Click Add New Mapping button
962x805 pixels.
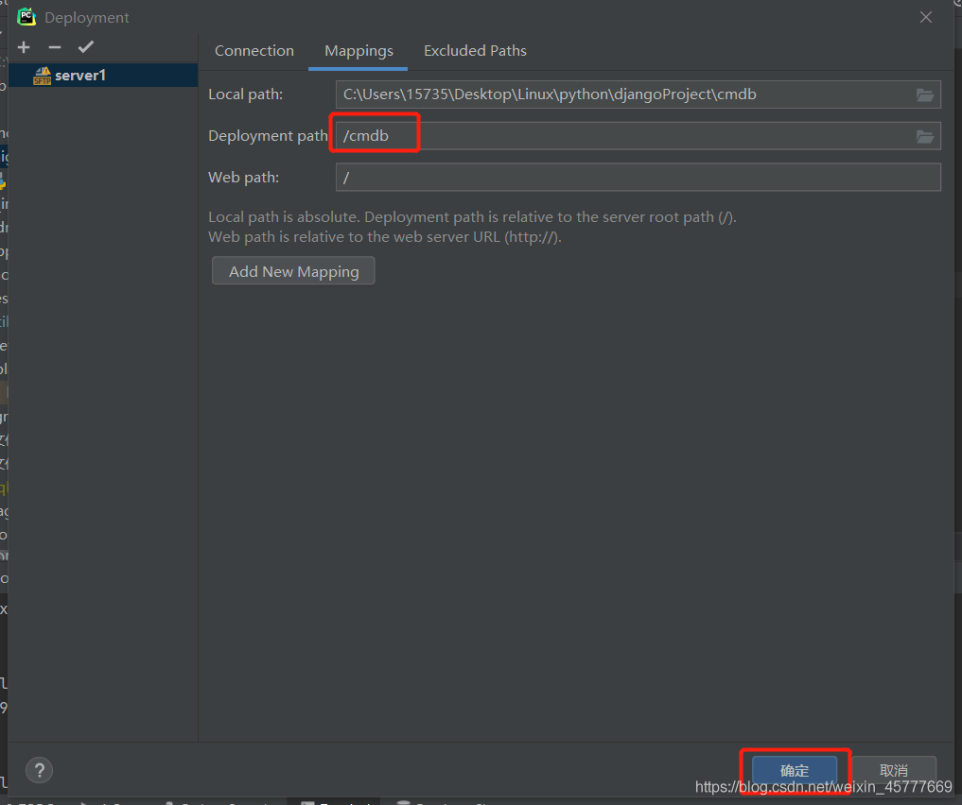point(293,271)
